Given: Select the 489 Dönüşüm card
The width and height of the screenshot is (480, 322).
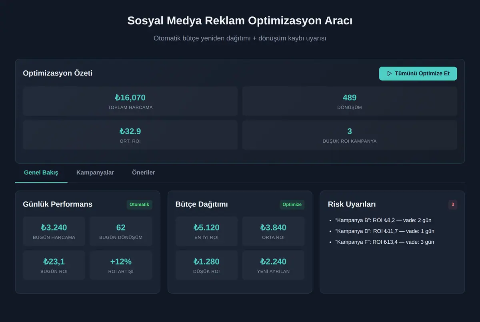Looking at the screenshot, I should (350, 101).
